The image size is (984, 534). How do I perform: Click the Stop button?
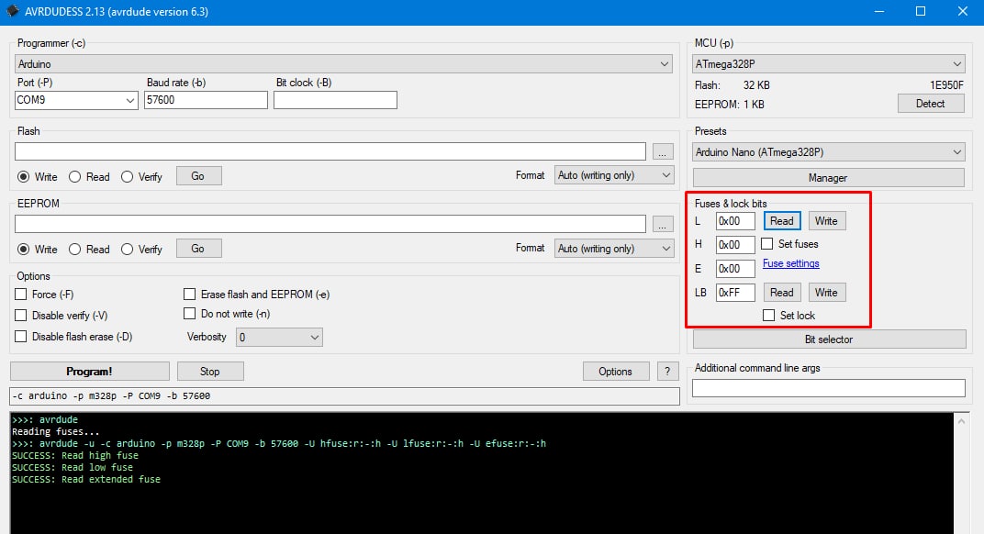[x=210, y=372]
